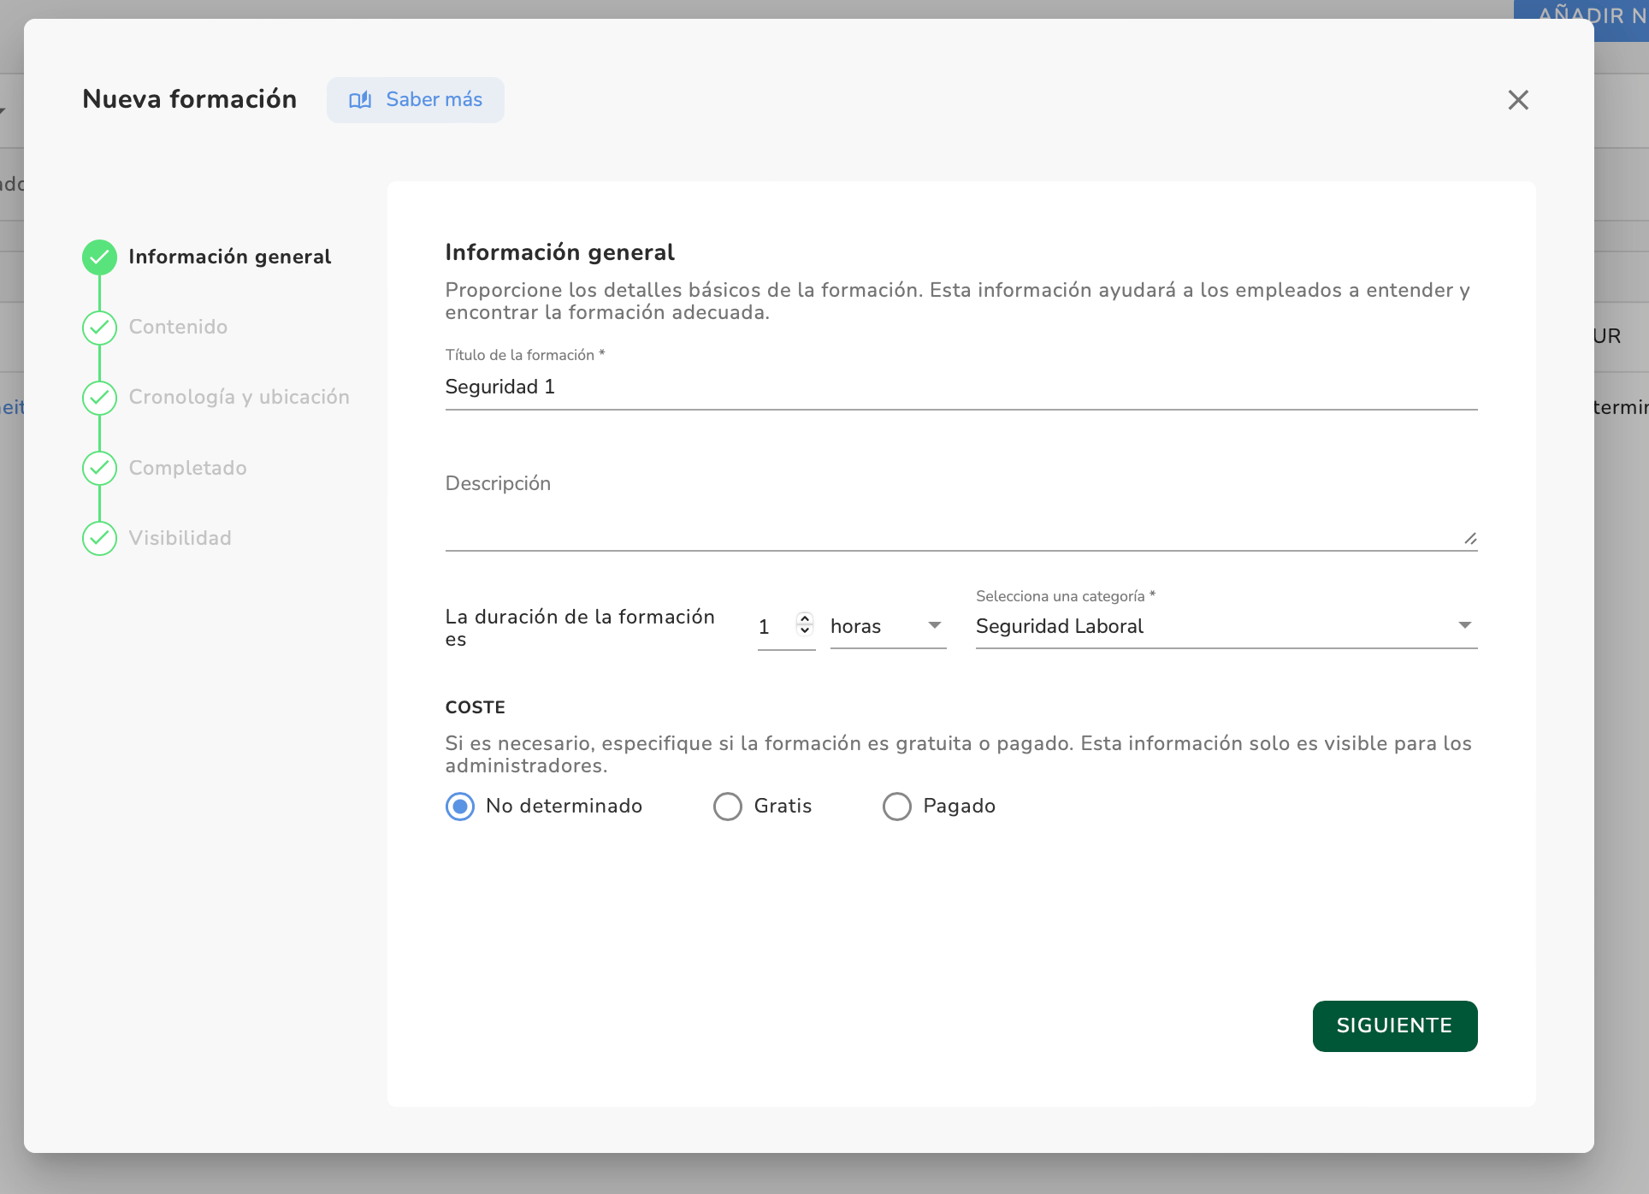
Task: Click the book icon in Saber más
Action: (x=360, y=100)
